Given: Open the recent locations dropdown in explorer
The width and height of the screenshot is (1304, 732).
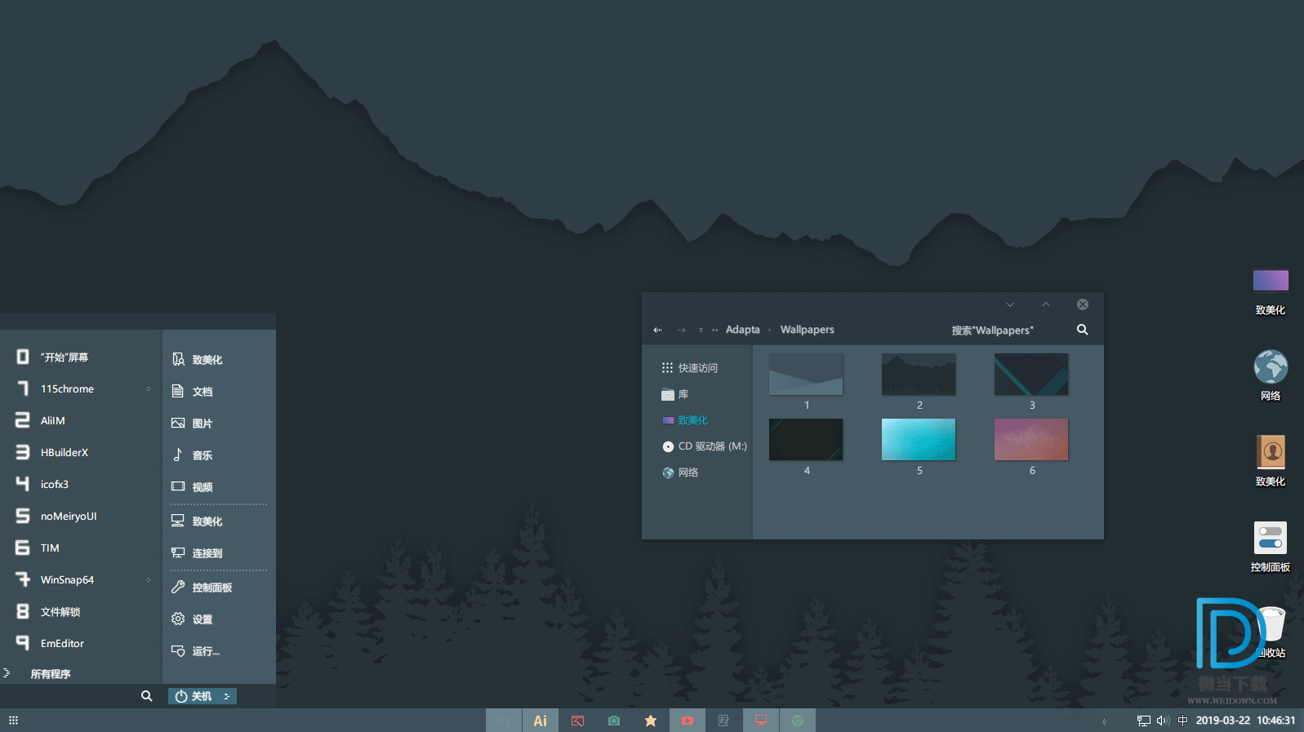Looking at the screenshot, I should pos(701,331).
